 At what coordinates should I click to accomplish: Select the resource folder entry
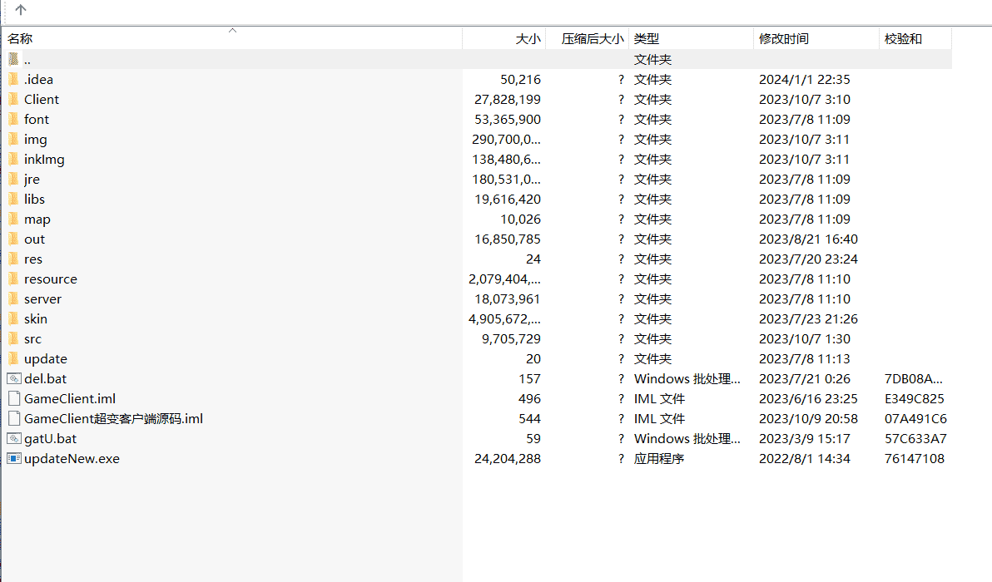(x=50, y=279)
